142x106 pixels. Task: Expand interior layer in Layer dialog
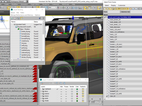click(x=41, y=96)
